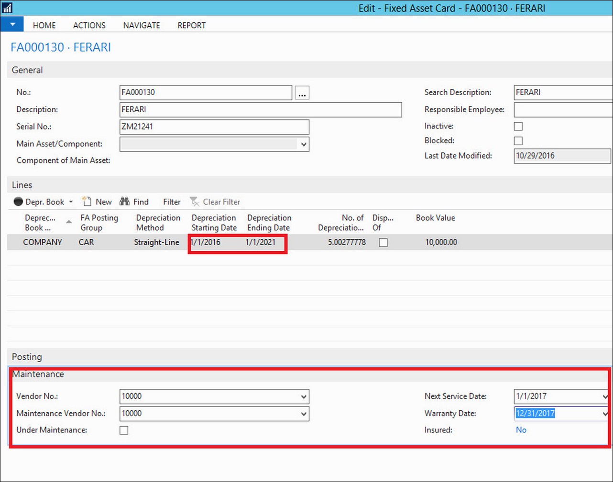Expand the Main Asset/Component dropdown
The image size is (613, 482).
click(304, 144)
